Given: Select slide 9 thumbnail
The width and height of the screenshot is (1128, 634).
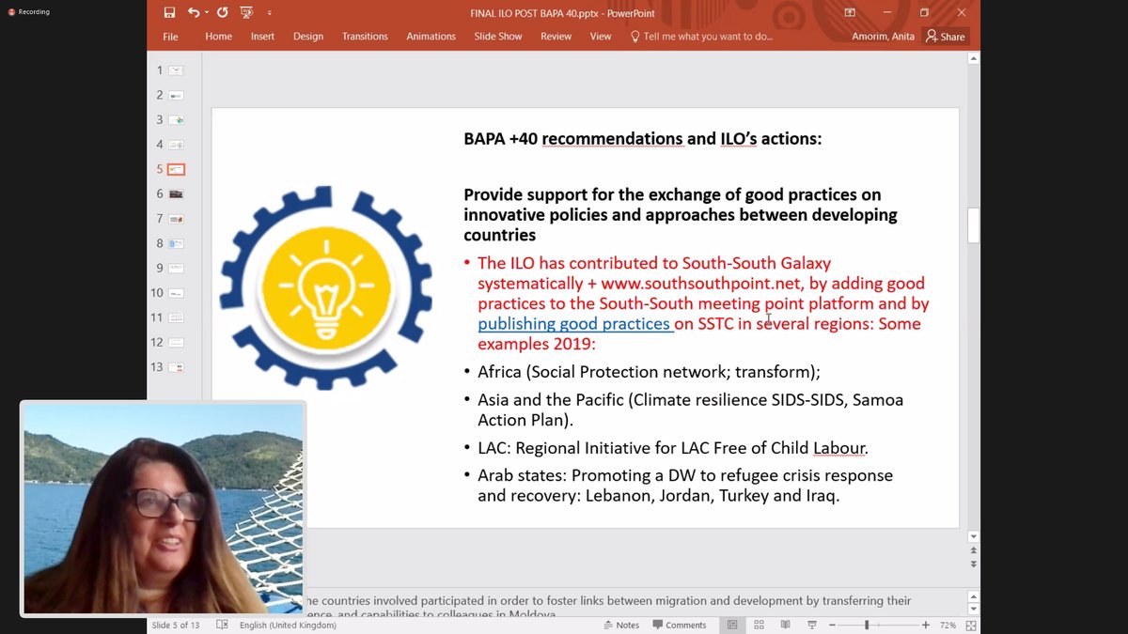Looking at the screenshot, I should (176, 269).
